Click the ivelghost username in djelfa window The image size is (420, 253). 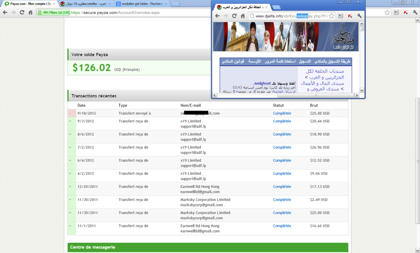[262, 84]
